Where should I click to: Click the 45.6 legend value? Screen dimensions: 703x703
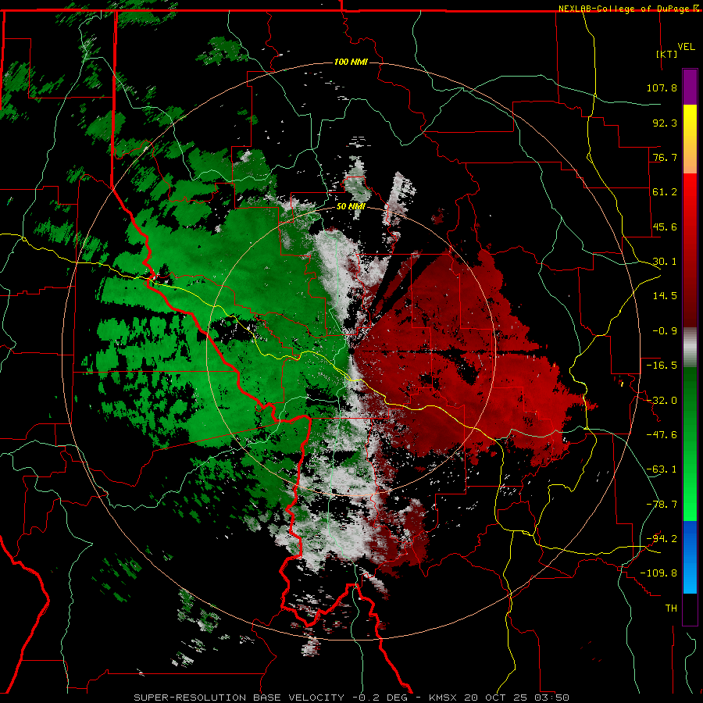pos(665,227)
